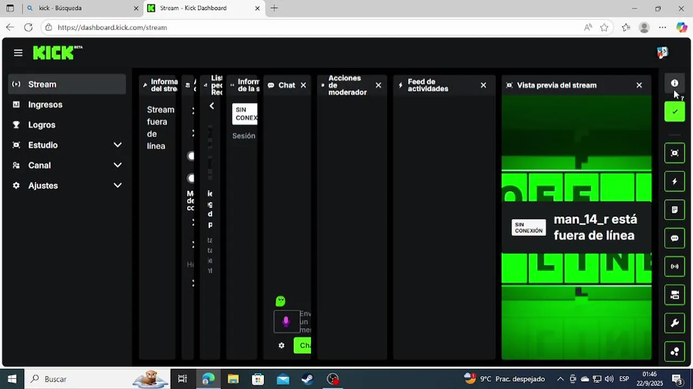Close the Chat panel

point(303,85)
